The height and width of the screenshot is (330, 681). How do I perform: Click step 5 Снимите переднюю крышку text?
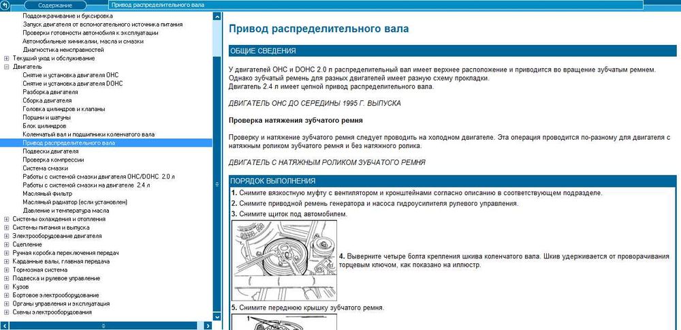pos(308,307)
